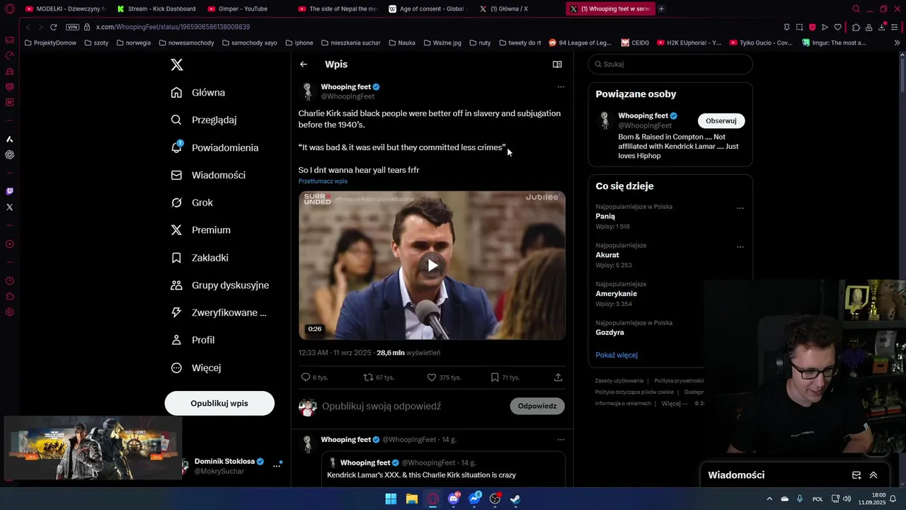Click the X logo home icon
This screenshot has width=906, height=510.
coord(177,64)
